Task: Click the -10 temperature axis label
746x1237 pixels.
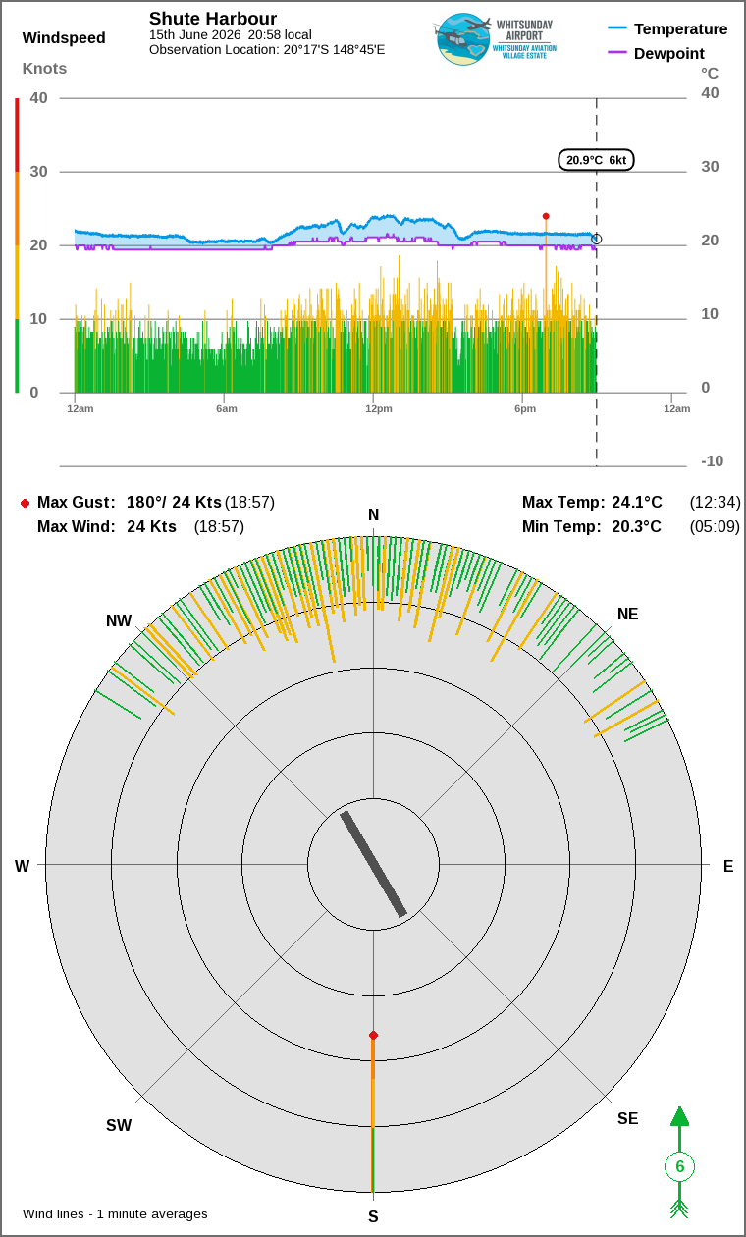Action: click(712, 460)
